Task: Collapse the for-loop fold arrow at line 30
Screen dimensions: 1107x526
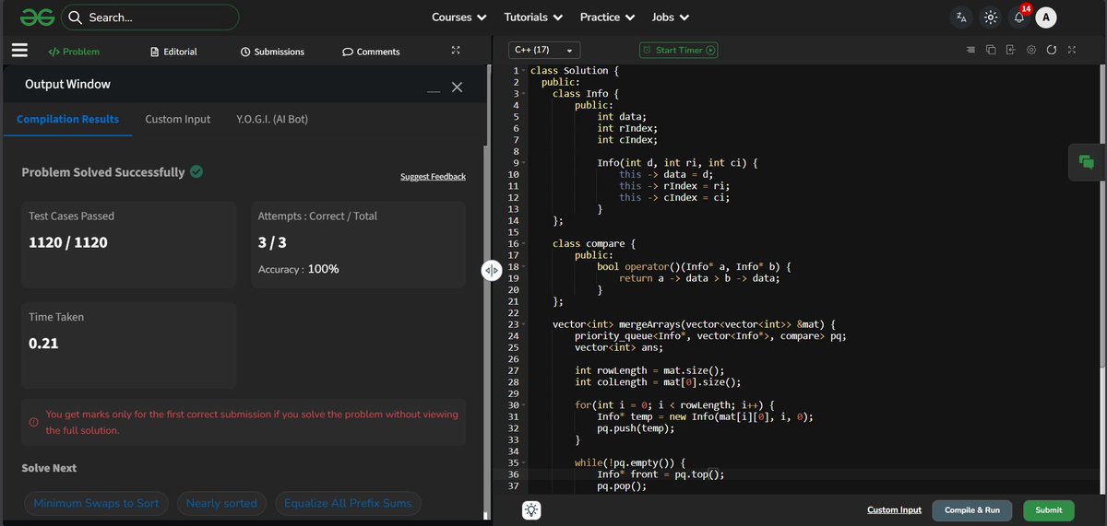Action: (524, 404)
